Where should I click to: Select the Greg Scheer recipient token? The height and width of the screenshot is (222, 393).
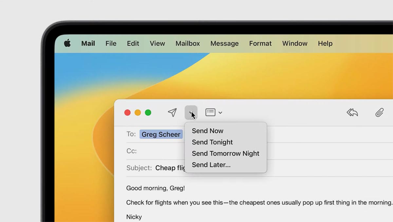click(x=161, y=134)
